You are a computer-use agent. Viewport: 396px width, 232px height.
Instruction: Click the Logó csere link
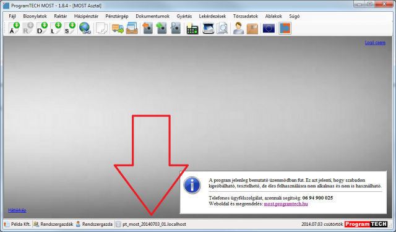click(x=375, y=43)
